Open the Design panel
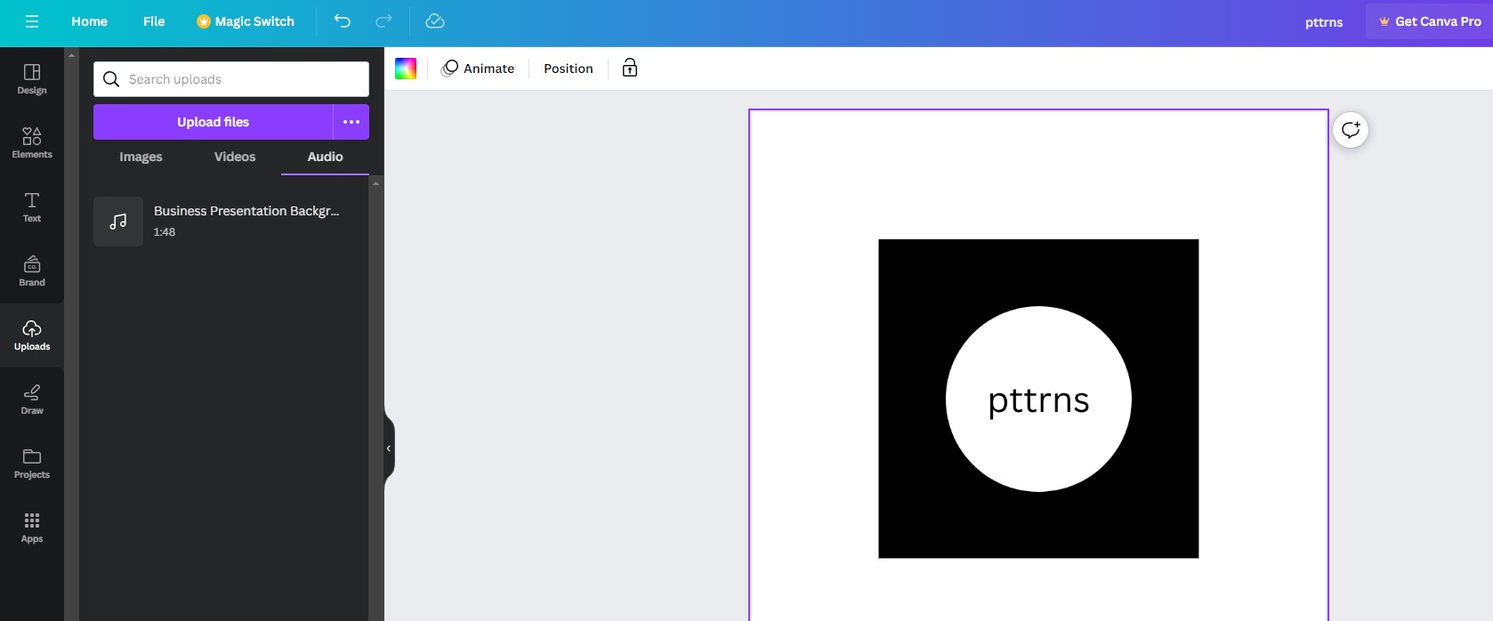Screen dimensions: 1493x621 [32, 79]
